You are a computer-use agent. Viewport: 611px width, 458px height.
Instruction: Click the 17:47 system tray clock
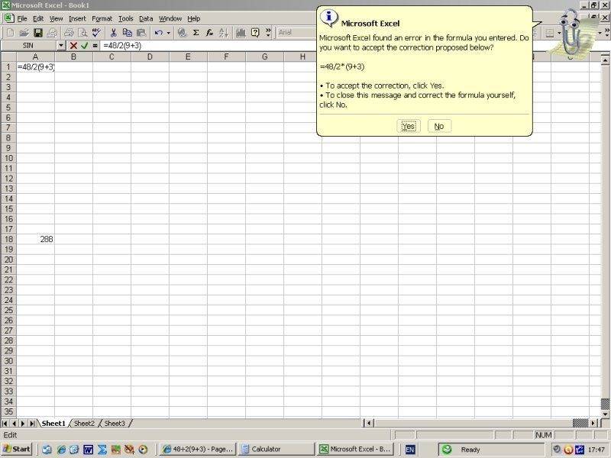[596, 450]
